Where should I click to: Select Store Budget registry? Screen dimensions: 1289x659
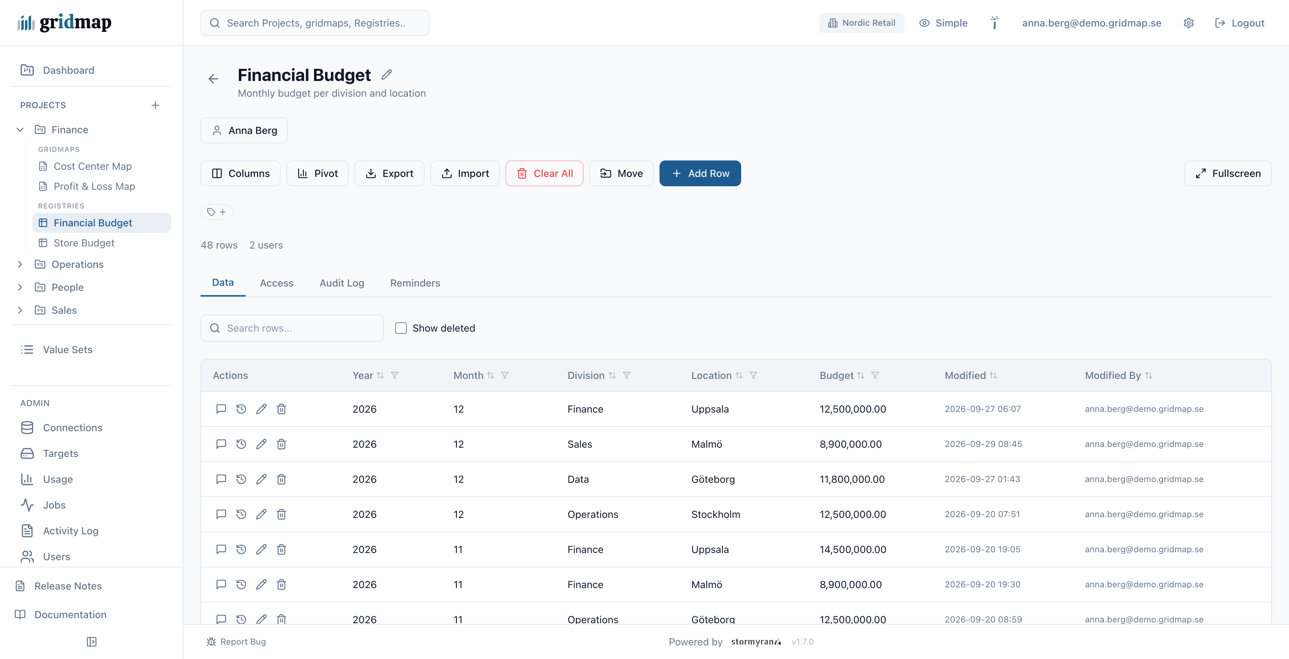(x=84, y=243)
